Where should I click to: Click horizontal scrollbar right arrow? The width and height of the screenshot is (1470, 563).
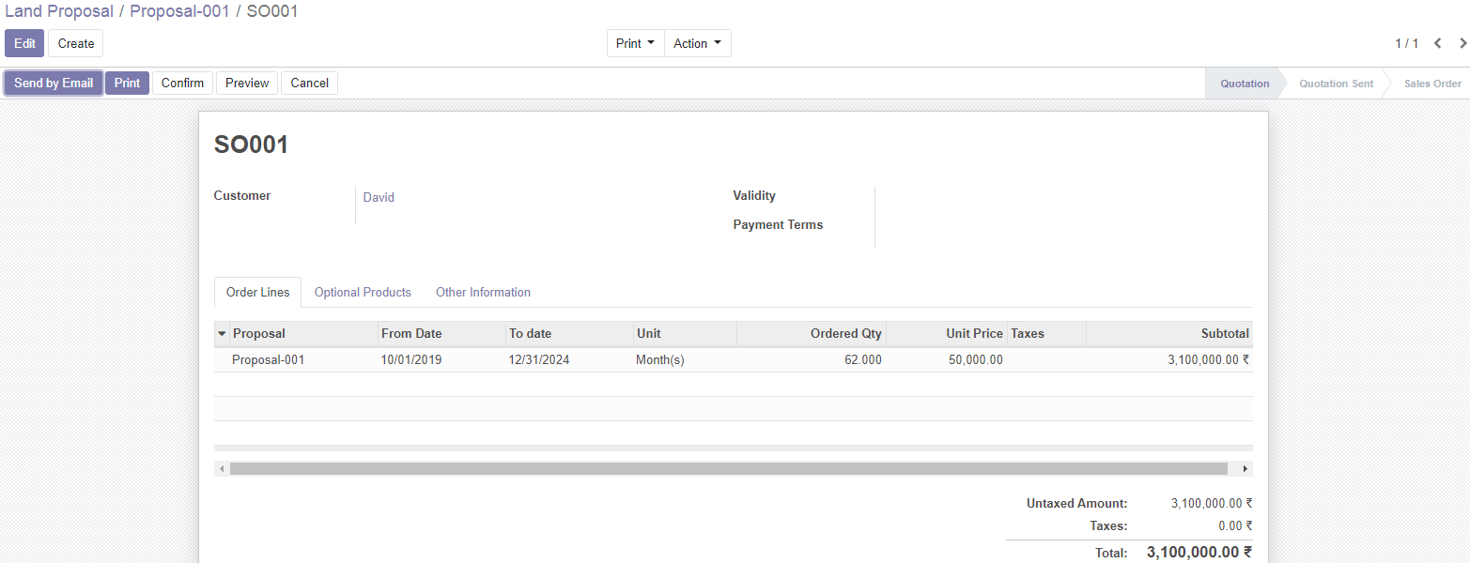[1245, 468]
